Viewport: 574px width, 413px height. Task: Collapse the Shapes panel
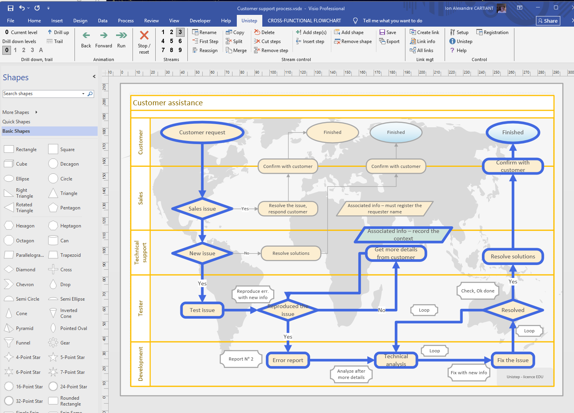(94, 77)
